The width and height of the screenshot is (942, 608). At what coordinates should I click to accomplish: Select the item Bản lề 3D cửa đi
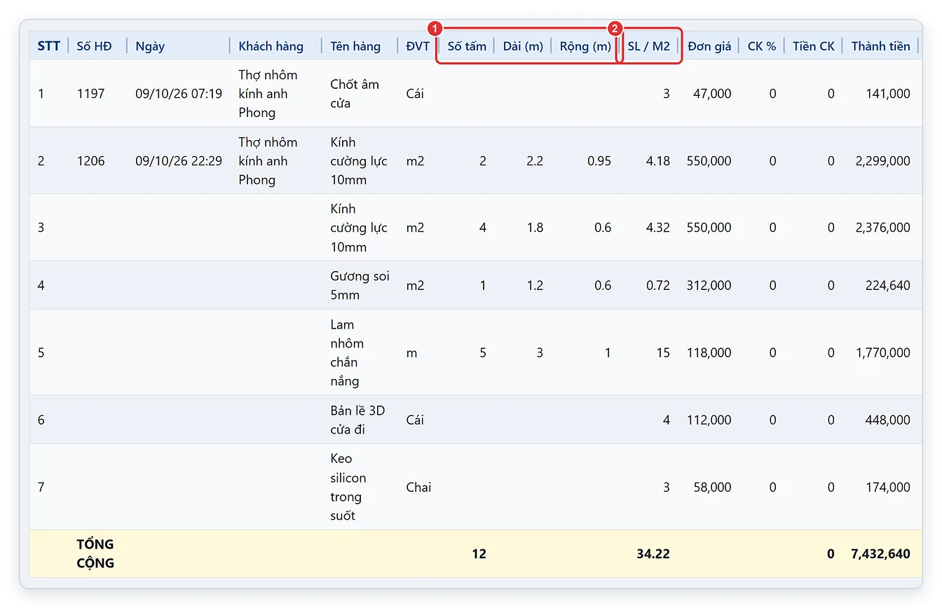[x=357, y=420]
